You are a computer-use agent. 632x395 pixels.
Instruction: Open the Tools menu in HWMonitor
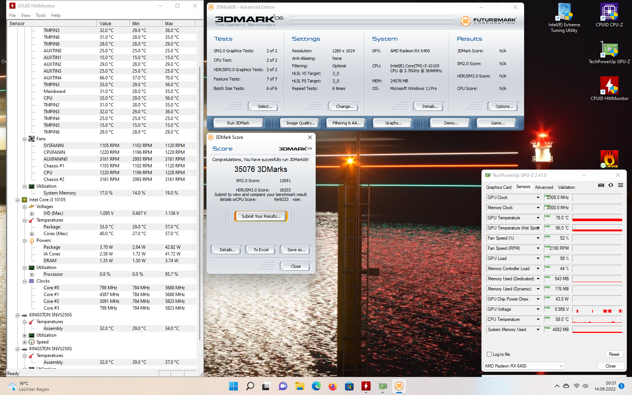(41, 15)
